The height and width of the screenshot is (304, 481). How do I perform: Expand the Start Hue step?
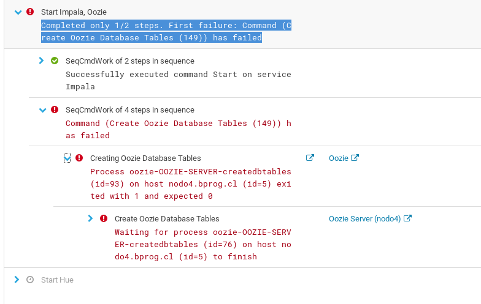coord(17,280)
